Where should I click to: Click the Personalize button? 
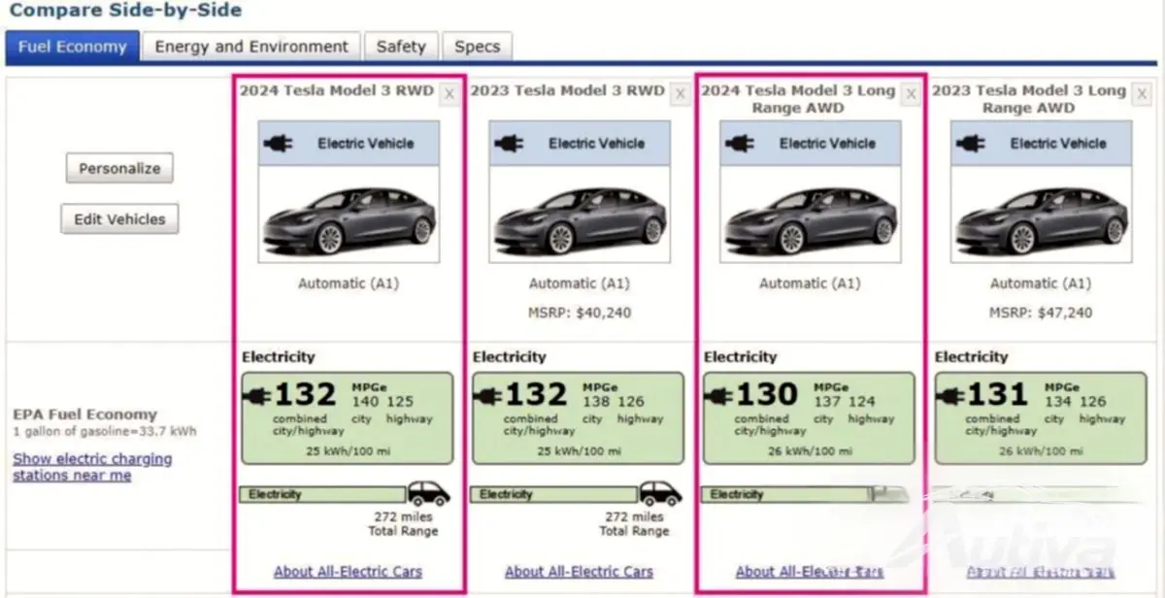pos(119,168)
